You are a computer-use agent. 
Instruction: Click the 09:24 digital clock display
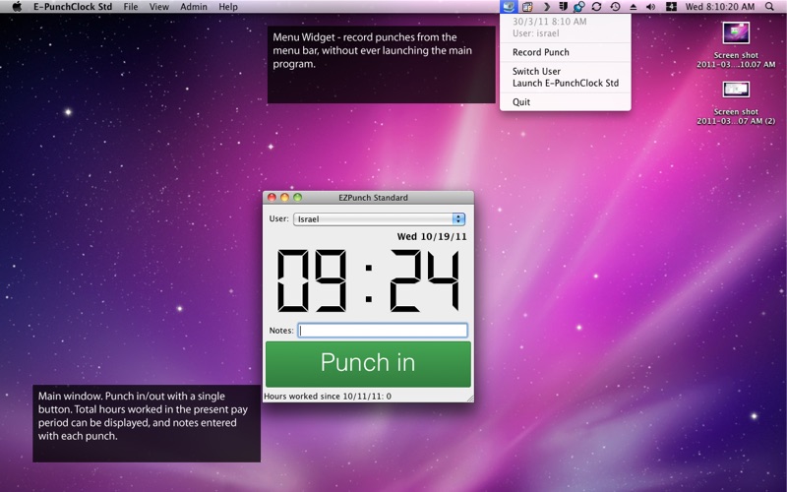pyautogui.click(x=368, y=281)
